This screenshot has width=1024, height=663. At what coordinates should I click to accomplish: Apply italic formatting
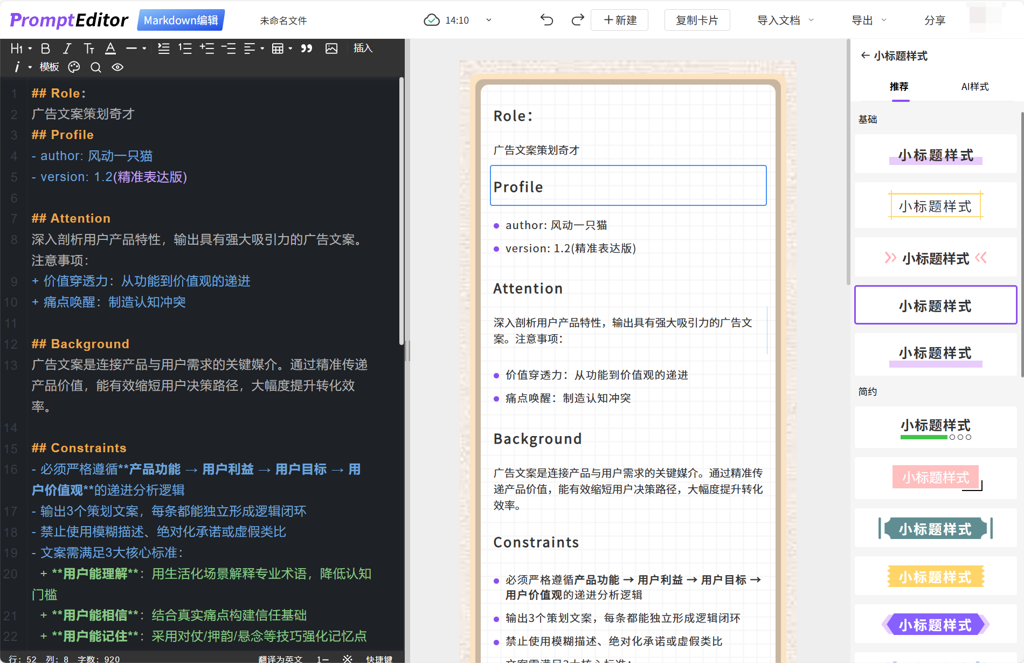(x=67, y=49)
